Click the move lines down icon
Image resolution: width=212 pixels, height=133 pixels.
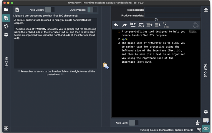pyautogui.click(x=158, y=25)
